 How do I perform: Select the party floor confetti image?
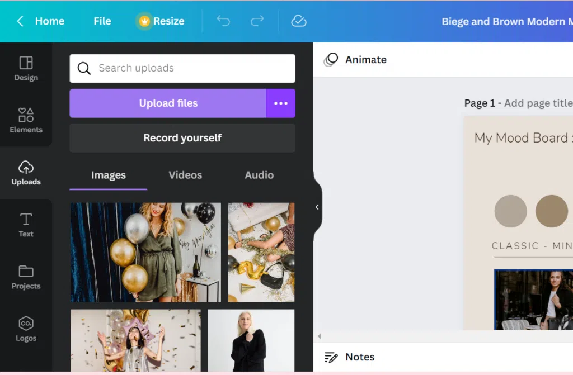(261, 252)
